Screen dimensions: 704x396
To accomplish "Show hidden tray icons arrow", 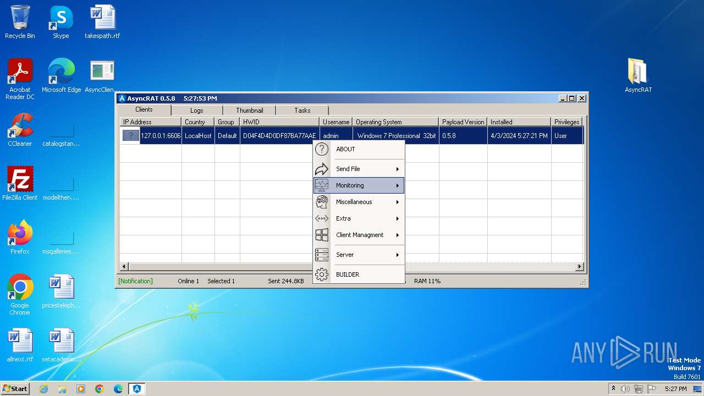I will [613, 388].
